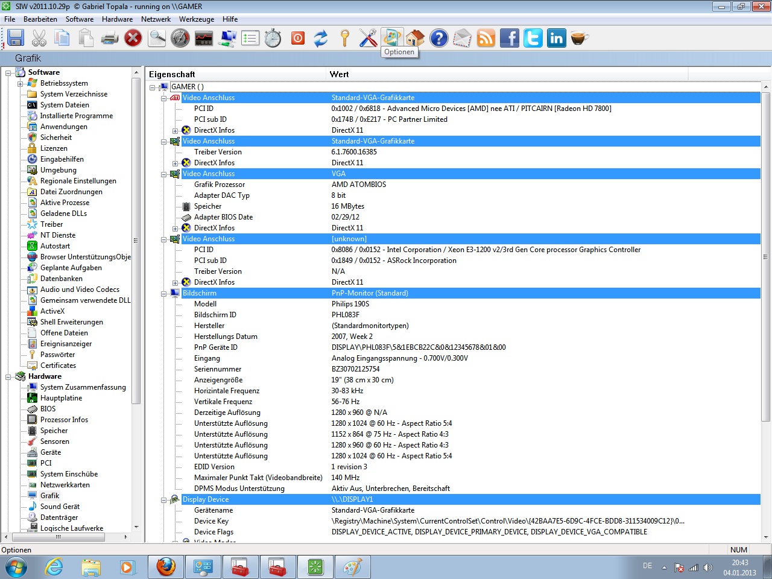This screenshot has height=579, width=772.
Task: Select Prozessor Infos in the sidebar
Action: (64, 420)
